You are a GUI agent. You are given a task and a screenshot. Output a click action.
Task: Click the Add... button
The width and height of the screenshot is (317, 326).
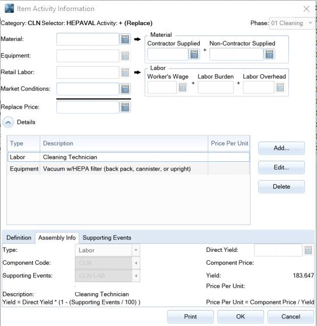click(x=281, y=148)
